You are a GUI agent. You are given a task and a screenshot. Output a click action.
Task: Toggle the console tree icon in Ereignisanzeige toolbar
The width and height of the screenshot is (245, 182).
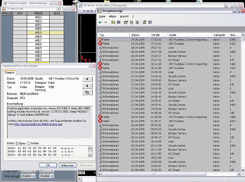coord(119,23)
